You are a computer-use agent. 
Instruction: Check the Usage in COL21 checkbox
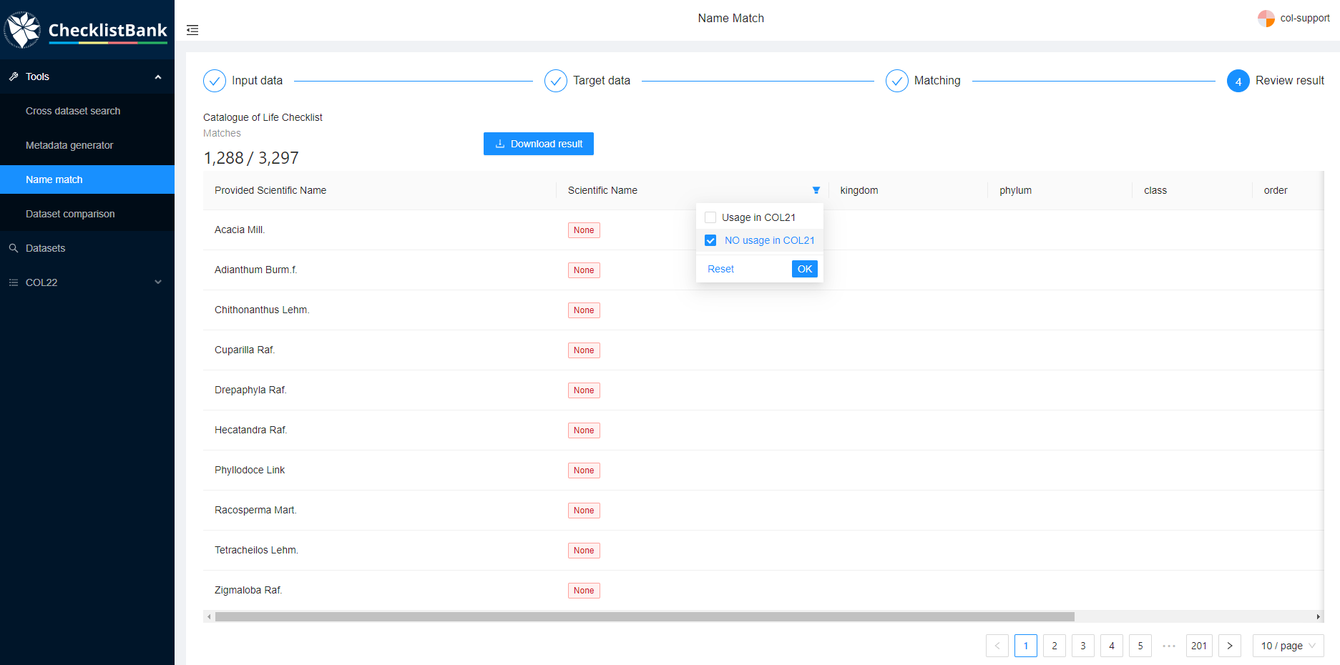pos(710,217)
